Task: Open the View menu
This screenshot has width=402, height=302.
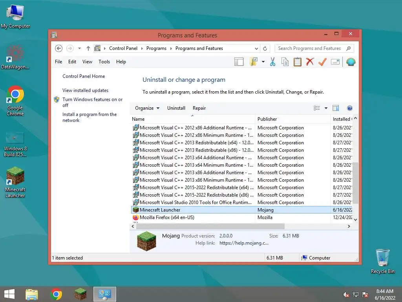Action: pos(87,62)
